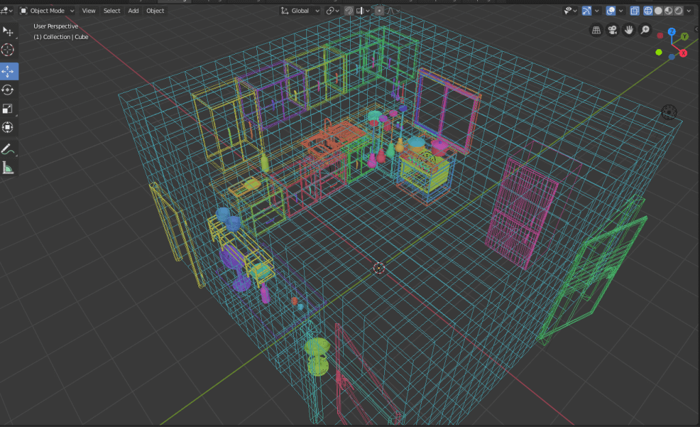700x427 pixels.
Task: Toggle camera view with the camera icon
Action: (x=612, y=30)
